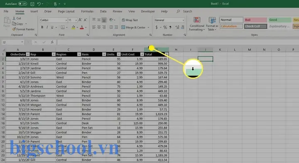Align text right
The height and width of the screenshot is (163, 299).
[x=104, y=27]
